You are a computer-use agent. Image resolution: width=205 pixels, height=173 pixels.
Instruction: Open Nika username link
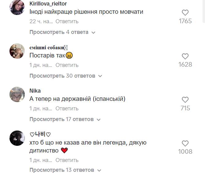pyautogui.click(x=35, y=91)
